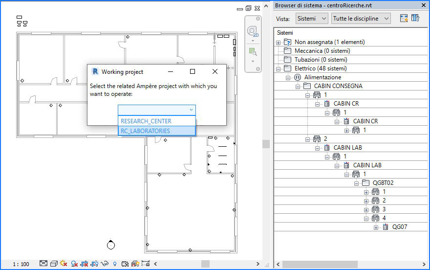
Task: Click the Alimentazione system icon
Action: [298, 77]
